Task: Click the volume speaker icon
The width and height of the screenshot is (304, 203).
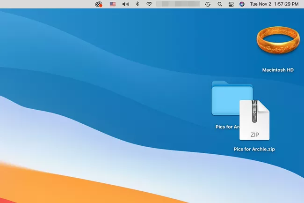Action: [x=125, y=4]
